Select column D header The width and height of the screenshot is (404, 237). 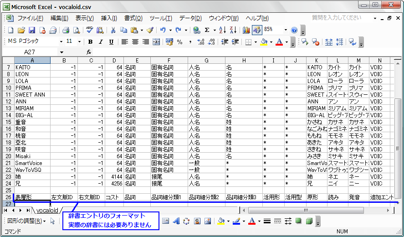click(114, 61)
